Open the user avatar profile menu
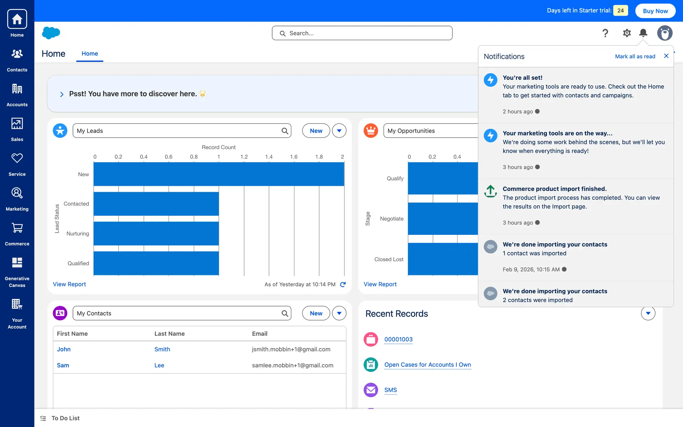 click(x=665, y=33)
